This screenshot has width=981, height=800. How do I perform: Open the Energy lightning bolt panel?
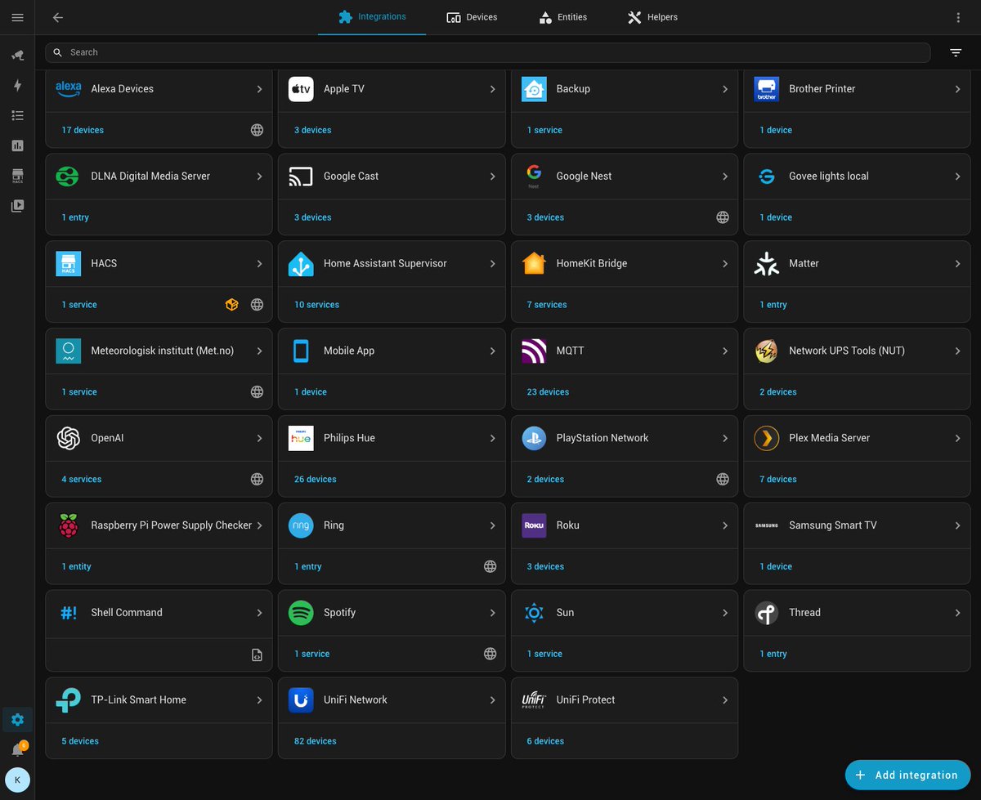[x=17, y=85]
